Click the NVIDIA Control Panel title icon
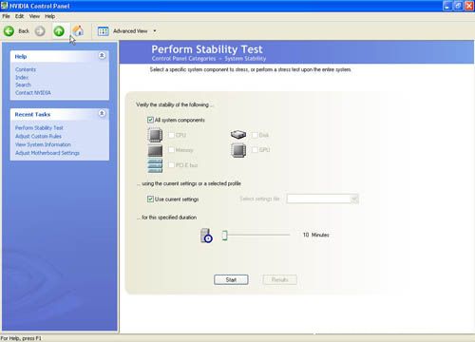This screenshot has height=342, width=475. (x=4, y=6)
